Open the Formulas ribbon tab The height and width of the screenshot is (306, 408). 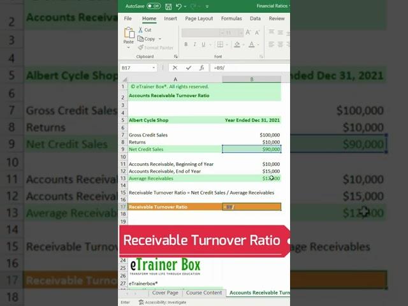(231, 18)
